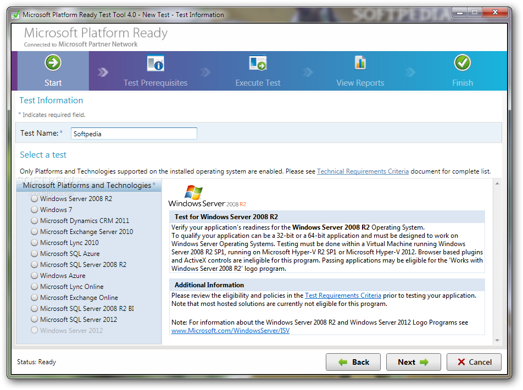Go to Test Prerequisites step label
The image size is (523, 390).
pos(155,83)
